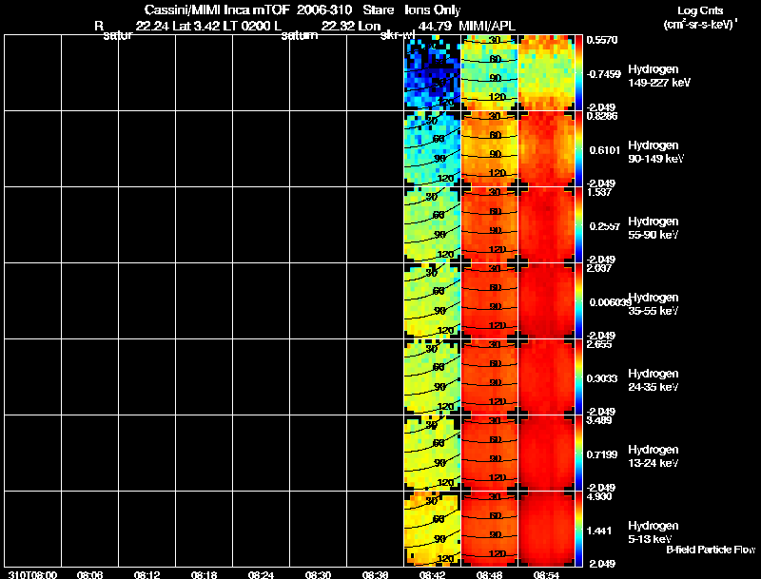761x579 pixels.
Task: Click the 08:54 image in the Hydrogen 24-35 keV row
Action: [x=546, y=377]
